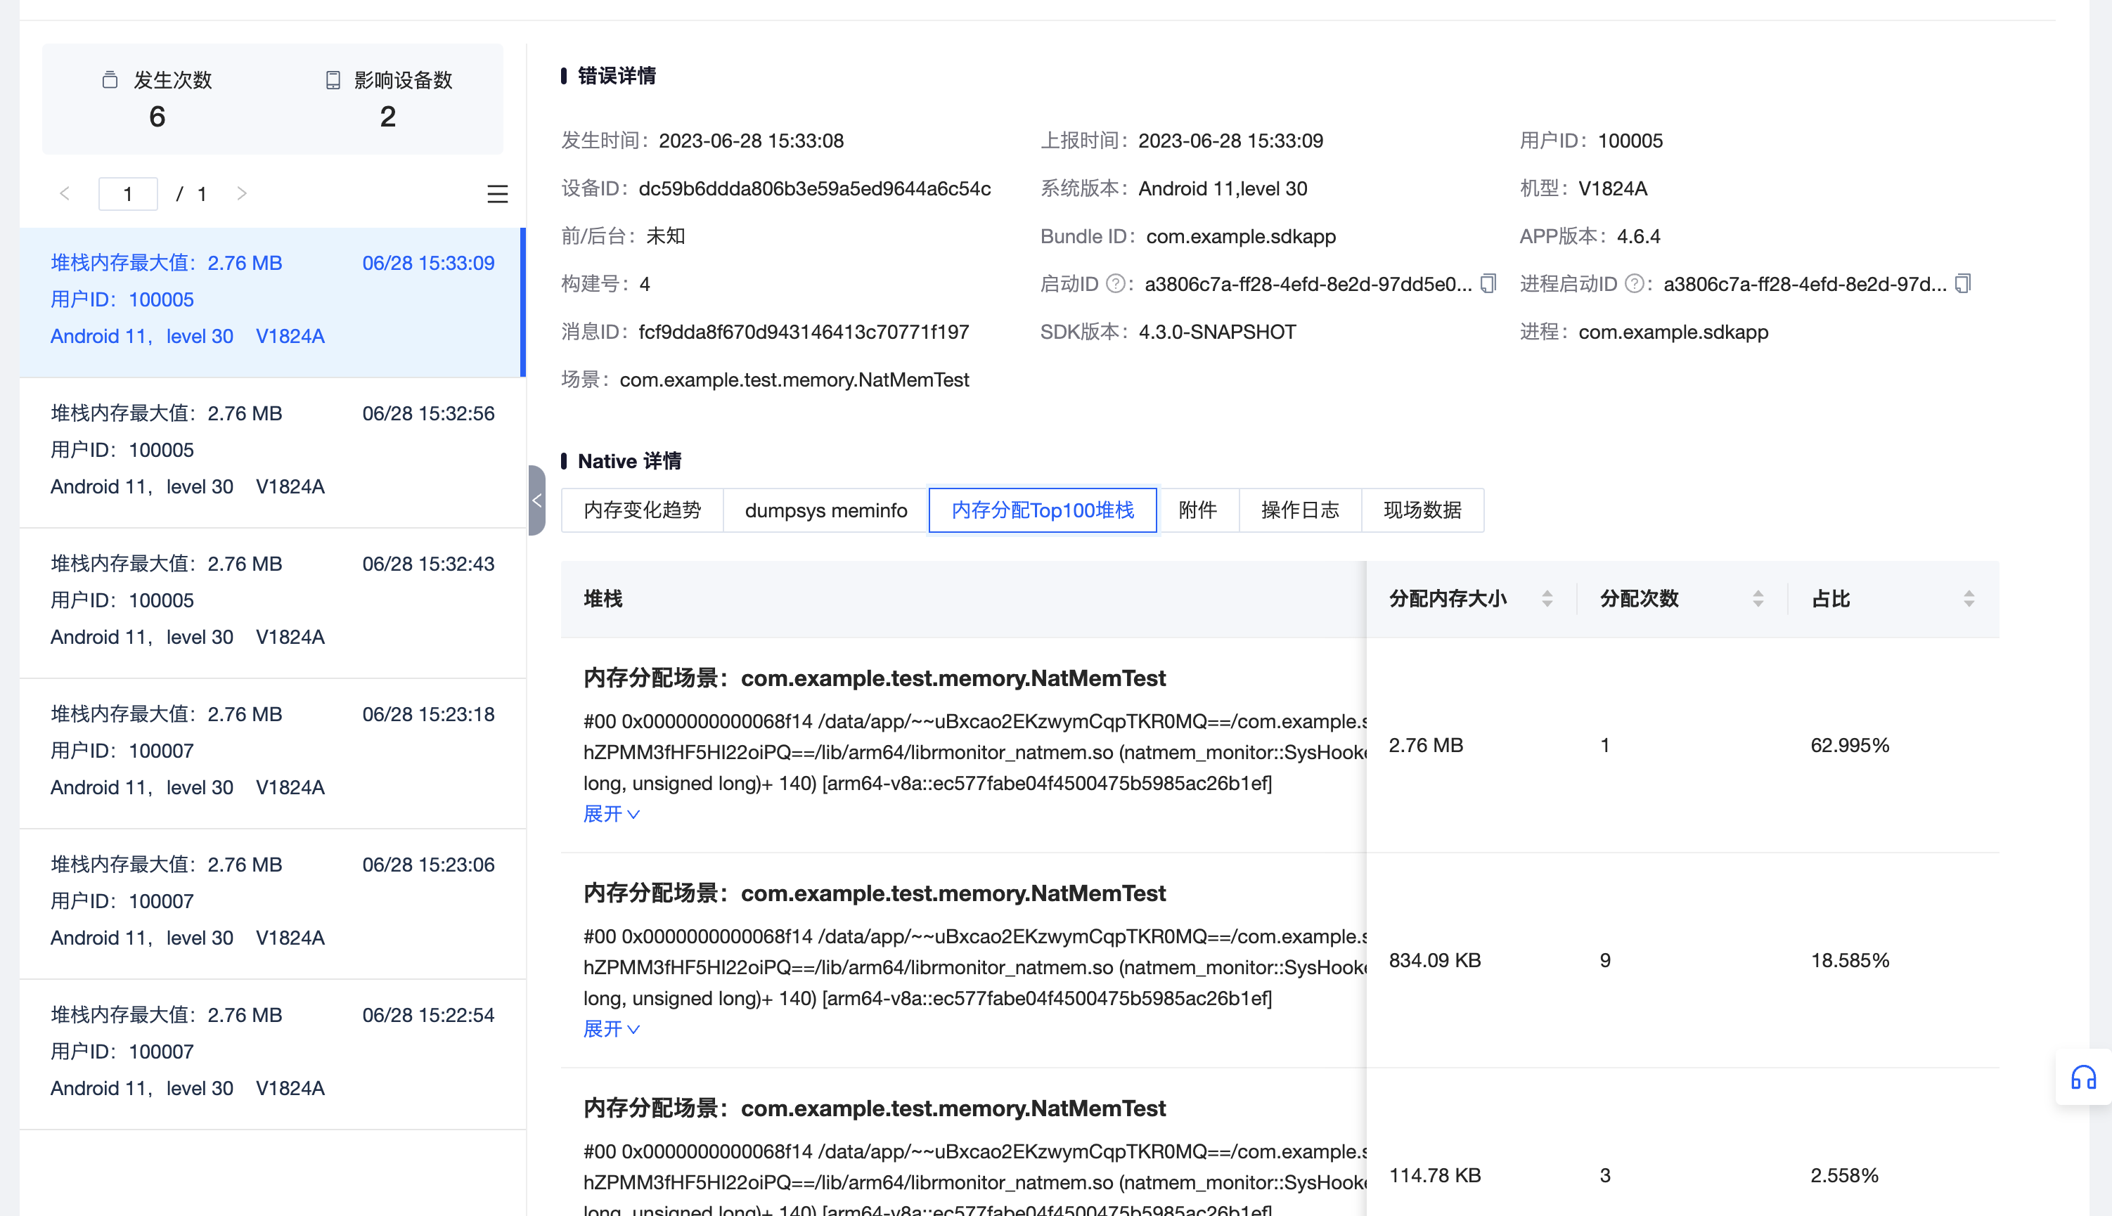Click APP版本 4.6.4 value
Viewport: 2112px width, 1216px height.
coord(1639,236)
